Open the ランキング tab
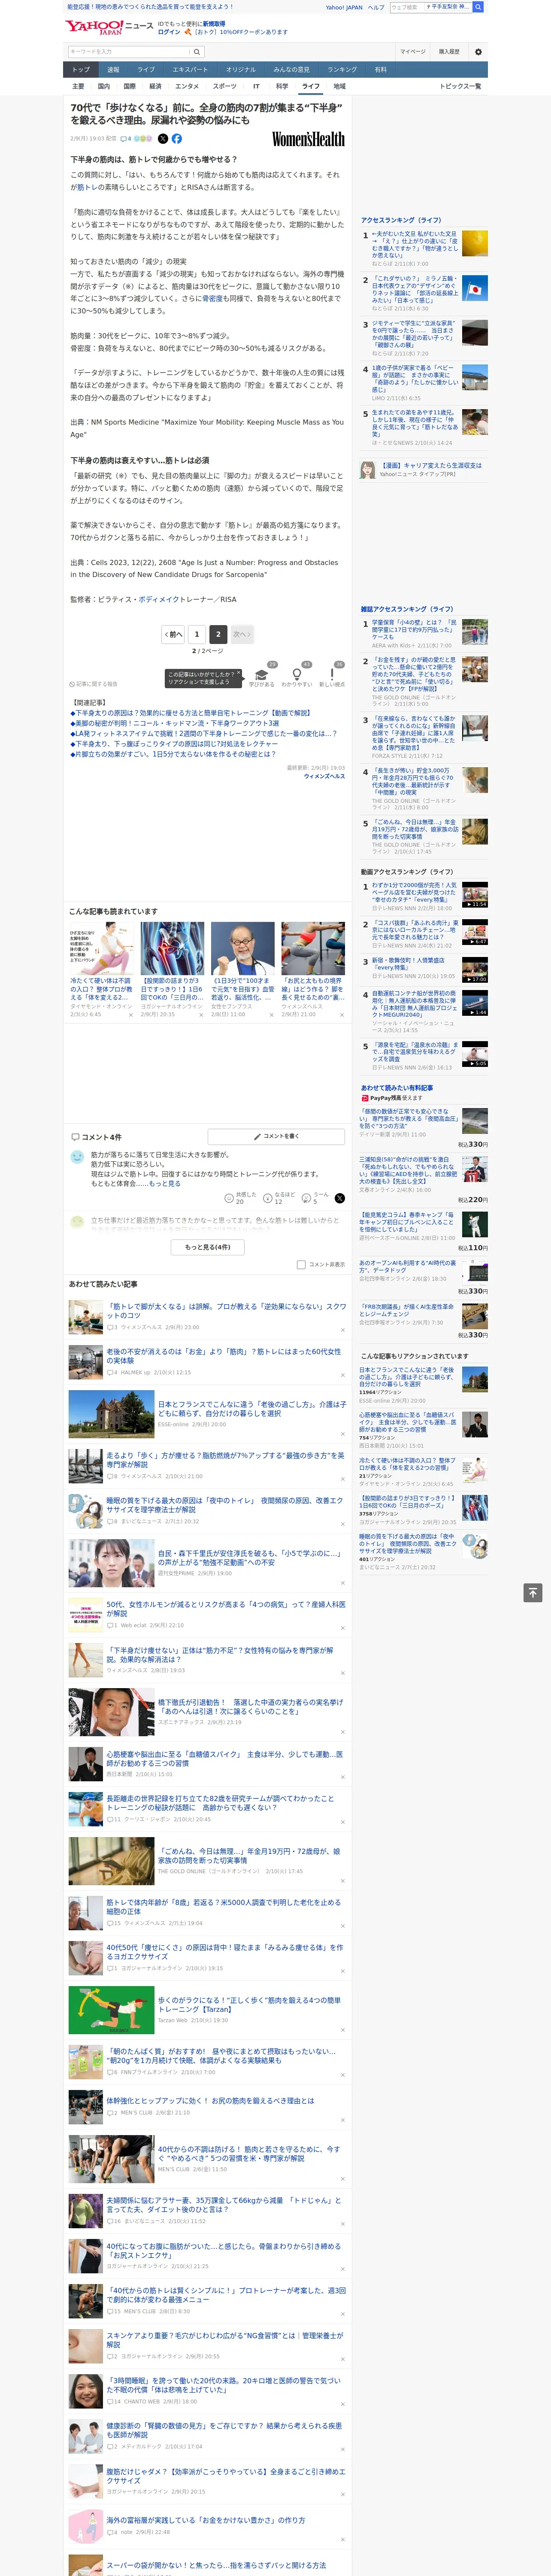The width and height of the screenshot is (551, 2576). click(x=342, y=70)
